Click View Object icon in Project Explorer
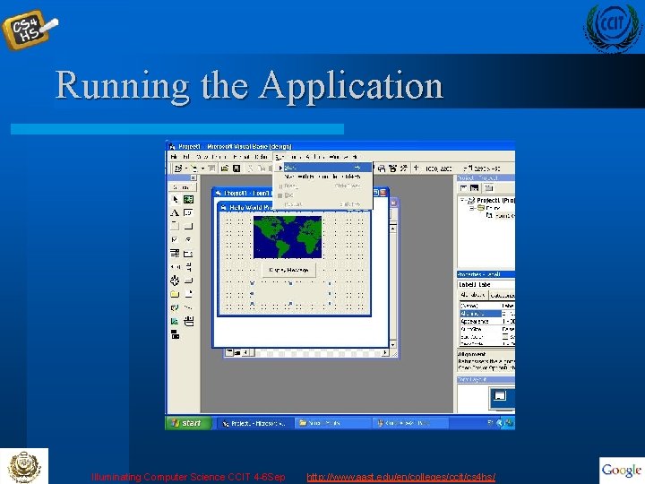Image resolution: width=645 pixels, height=484 pixels. click(x=474, y=188)
